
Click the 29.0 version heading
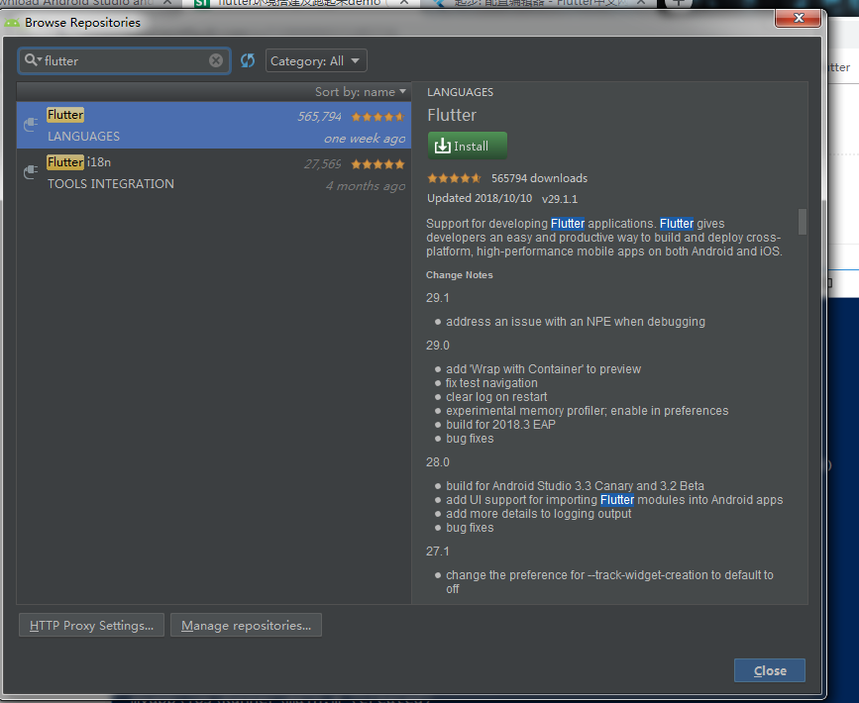click(x=437, y=346)
